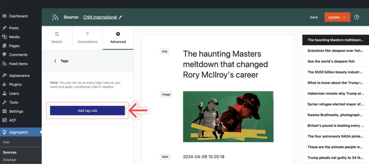Click the Plugins plug icon
Image resolution: width=369 pixels, height=164 pixels.
click(4, 85)
